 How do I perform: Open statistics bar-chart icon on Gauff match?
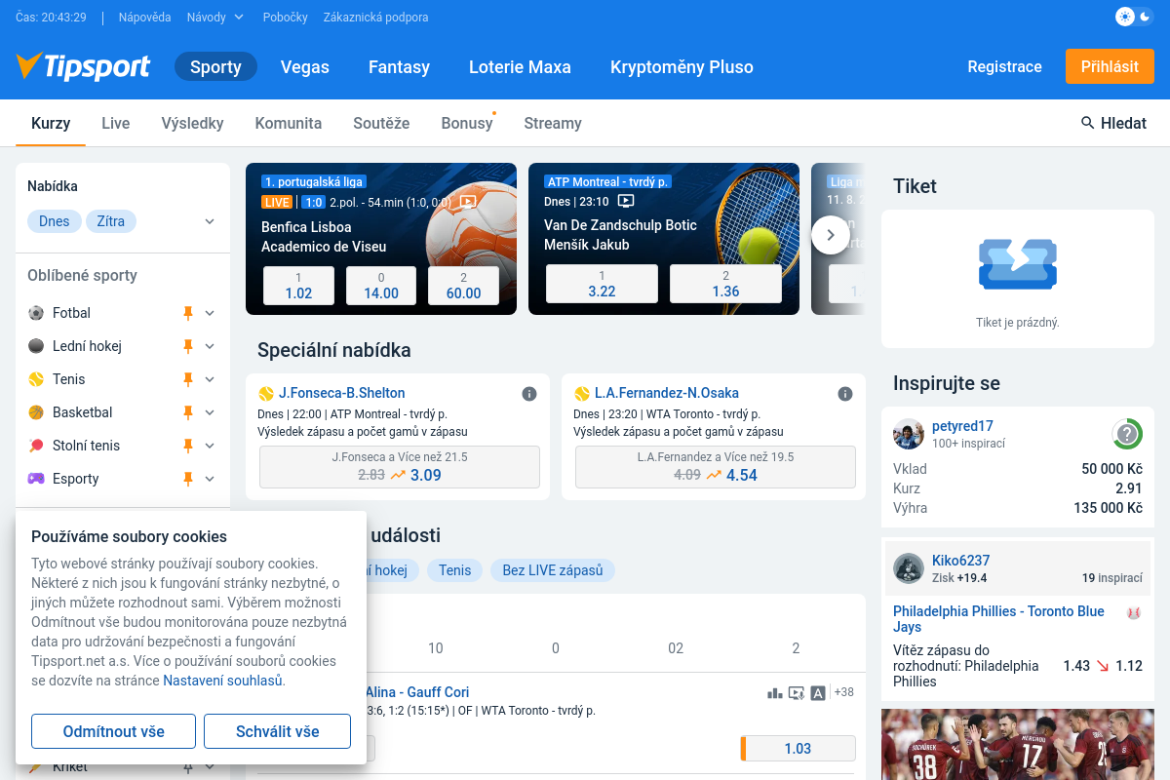click(775, 693)
